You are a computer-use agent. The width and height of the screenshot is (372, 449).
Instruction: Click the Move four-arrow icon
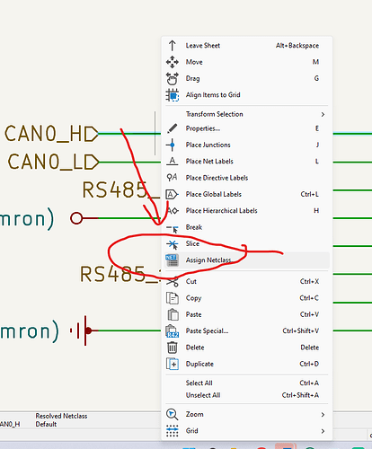[x=173, y=62]
